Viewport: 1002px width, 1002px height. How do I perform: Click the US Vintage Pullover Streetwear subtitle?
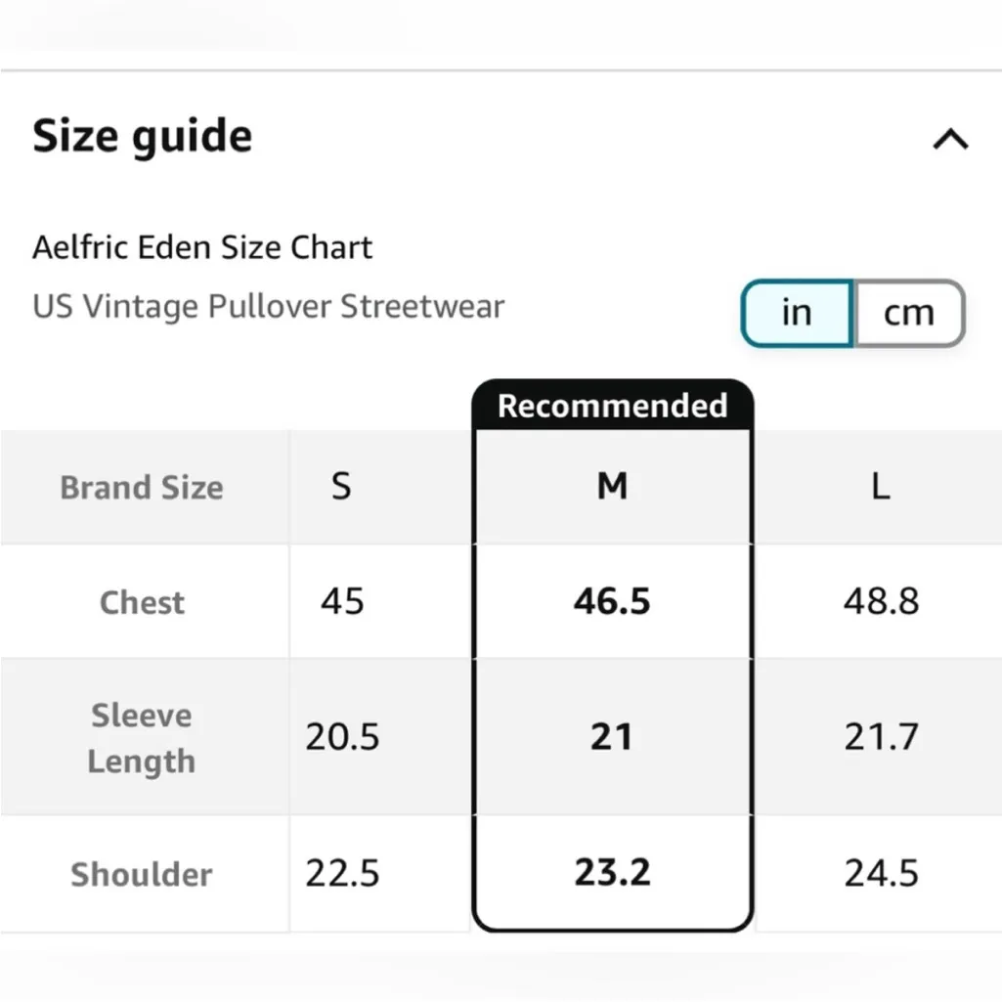point(269,307)
